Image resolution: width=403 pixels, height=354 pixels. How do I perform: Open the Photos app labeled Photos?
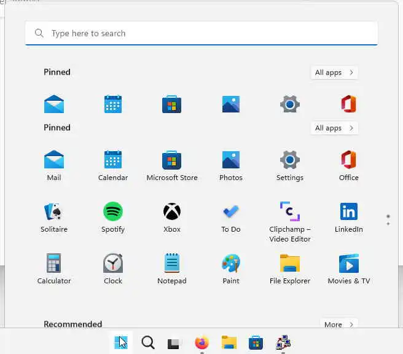231,165
